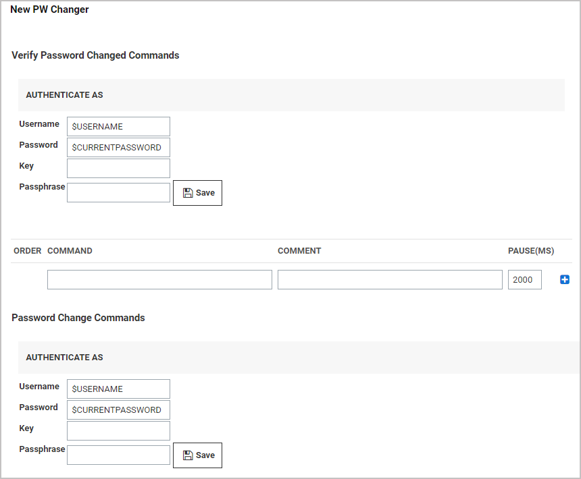581x479 pixels.
Task: Click the PAUSE(MS) column header
Action: click(531, 251)
